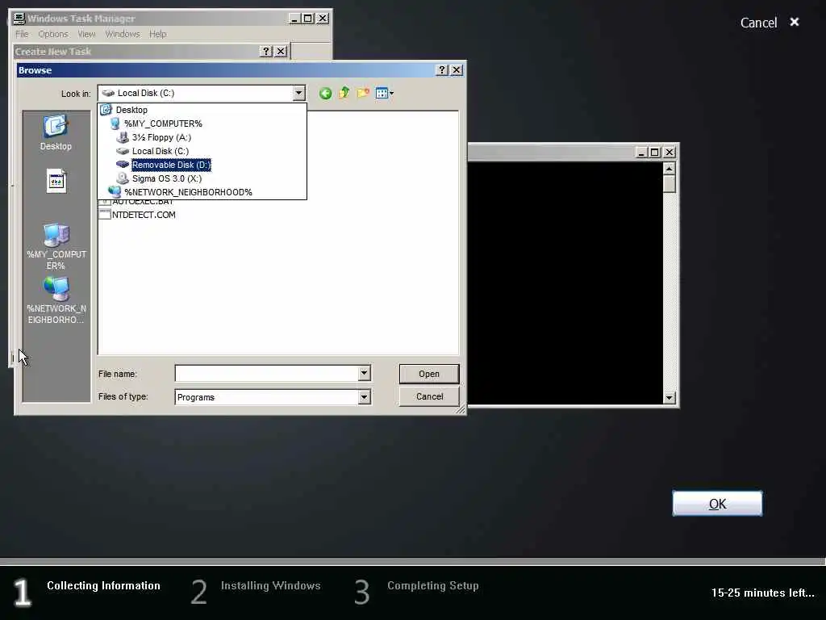The image size is (826, 620).
Task: Open the File menu in Task Manager
Action: pyautogui.click(x=22, y=34)
